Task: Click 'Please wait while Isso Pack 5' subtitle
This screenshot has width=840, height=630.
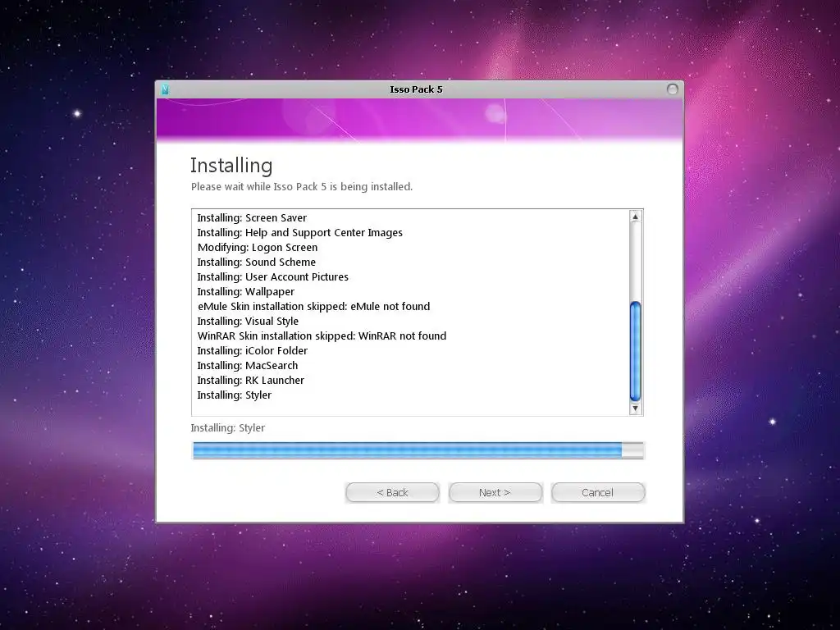Action: [x=302, y=187]
